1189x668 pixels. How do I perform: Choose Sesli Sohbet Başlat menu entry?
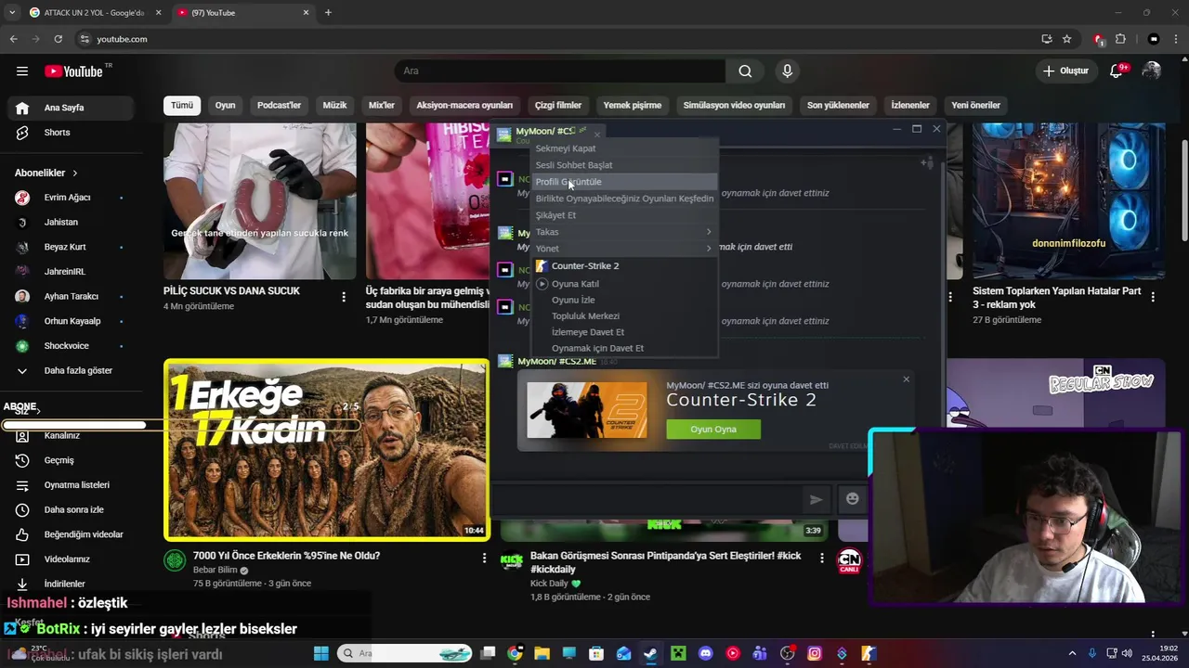(x=625, y=165)
